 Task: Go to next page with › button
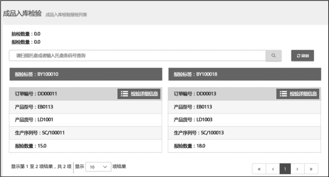[x=297, y=169]
